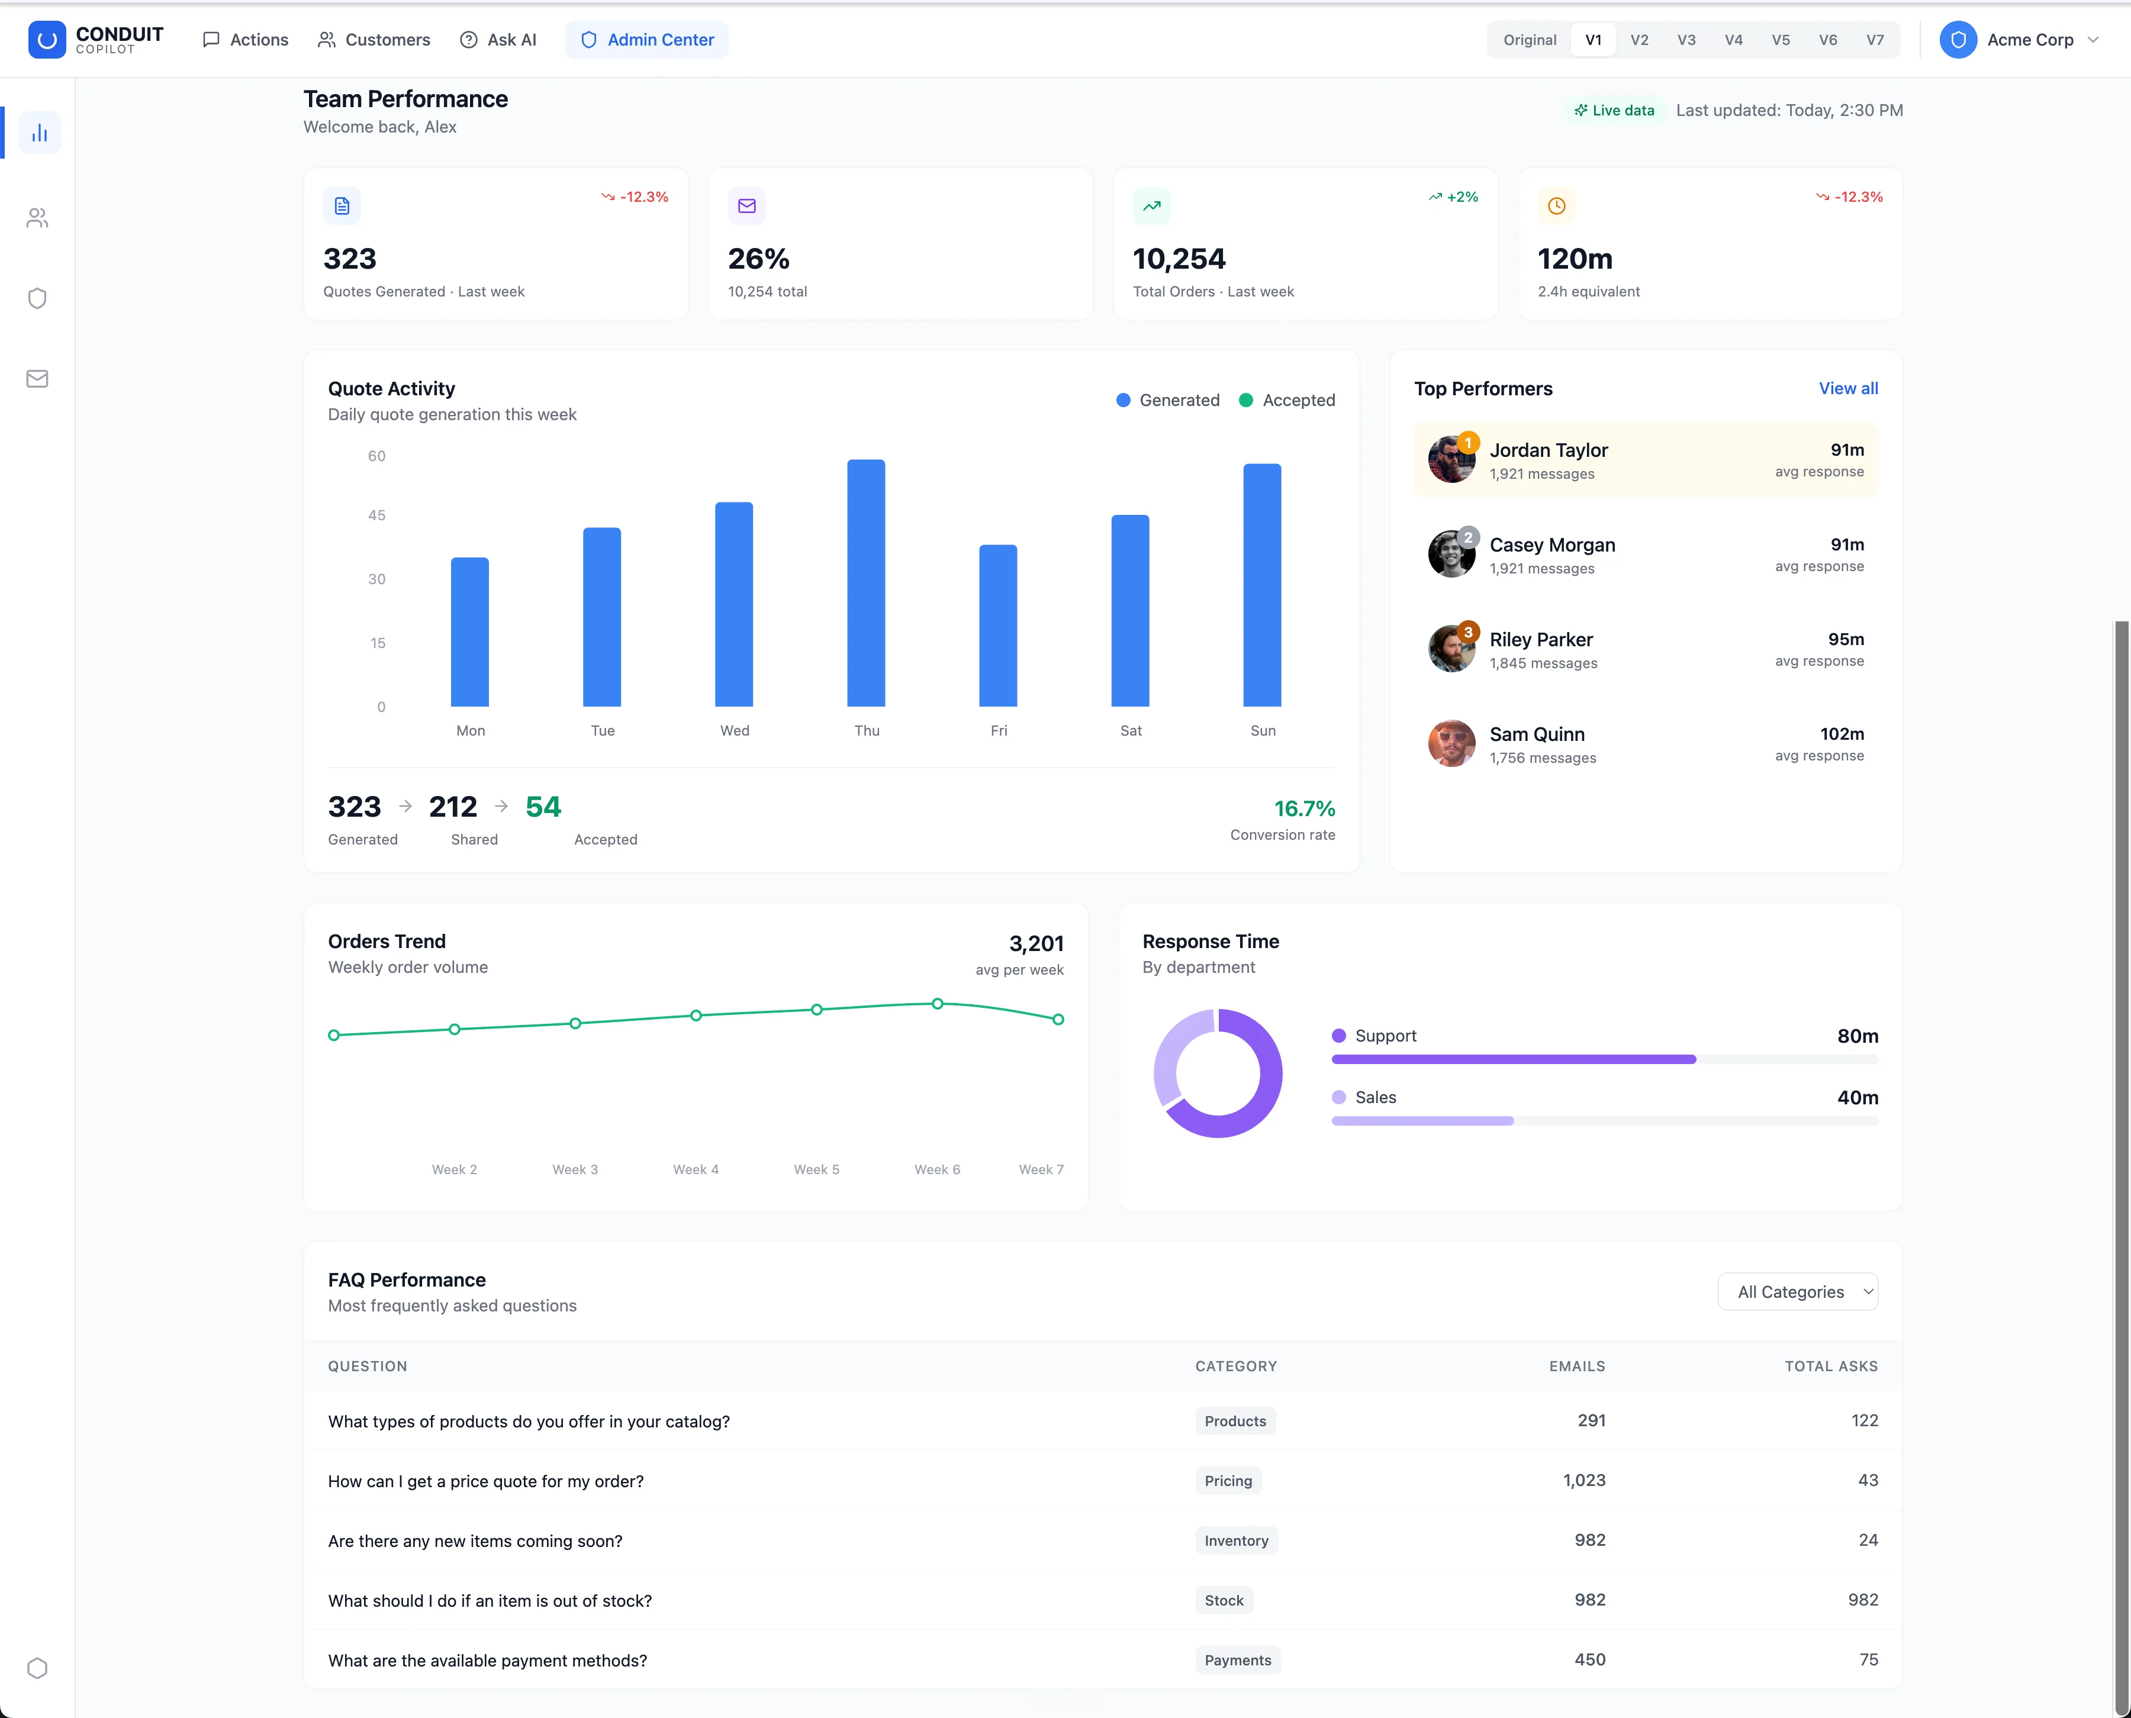Click the Acme Corp shield avatar icon

click(1958, 40)
